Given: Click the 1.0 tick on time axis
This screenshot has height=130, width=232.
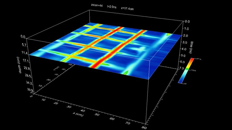Looking at the screenshot, I should click(x=186, y=29).
